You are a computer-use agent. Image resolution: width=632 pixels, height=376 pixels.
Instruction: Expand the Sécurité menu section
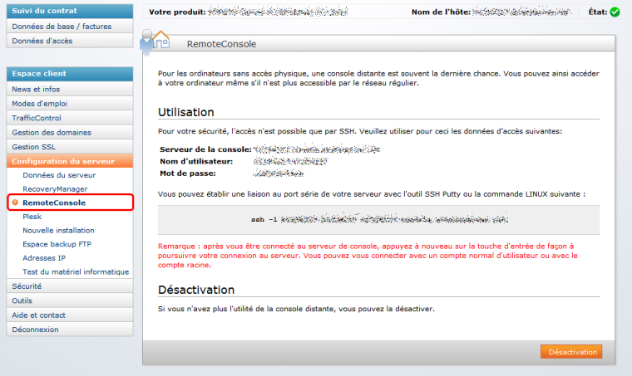(x=70, y=286)
